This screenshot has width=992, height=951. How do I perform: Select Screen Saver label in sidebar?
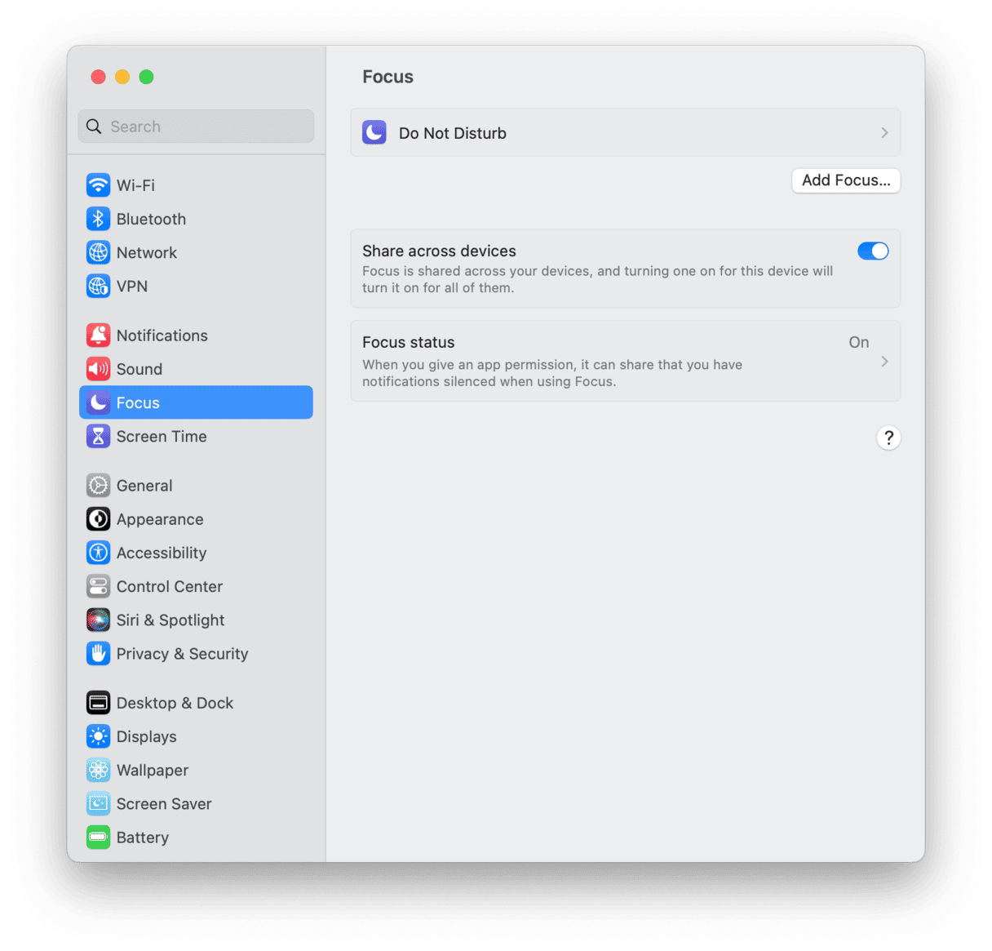coord(164,803)
